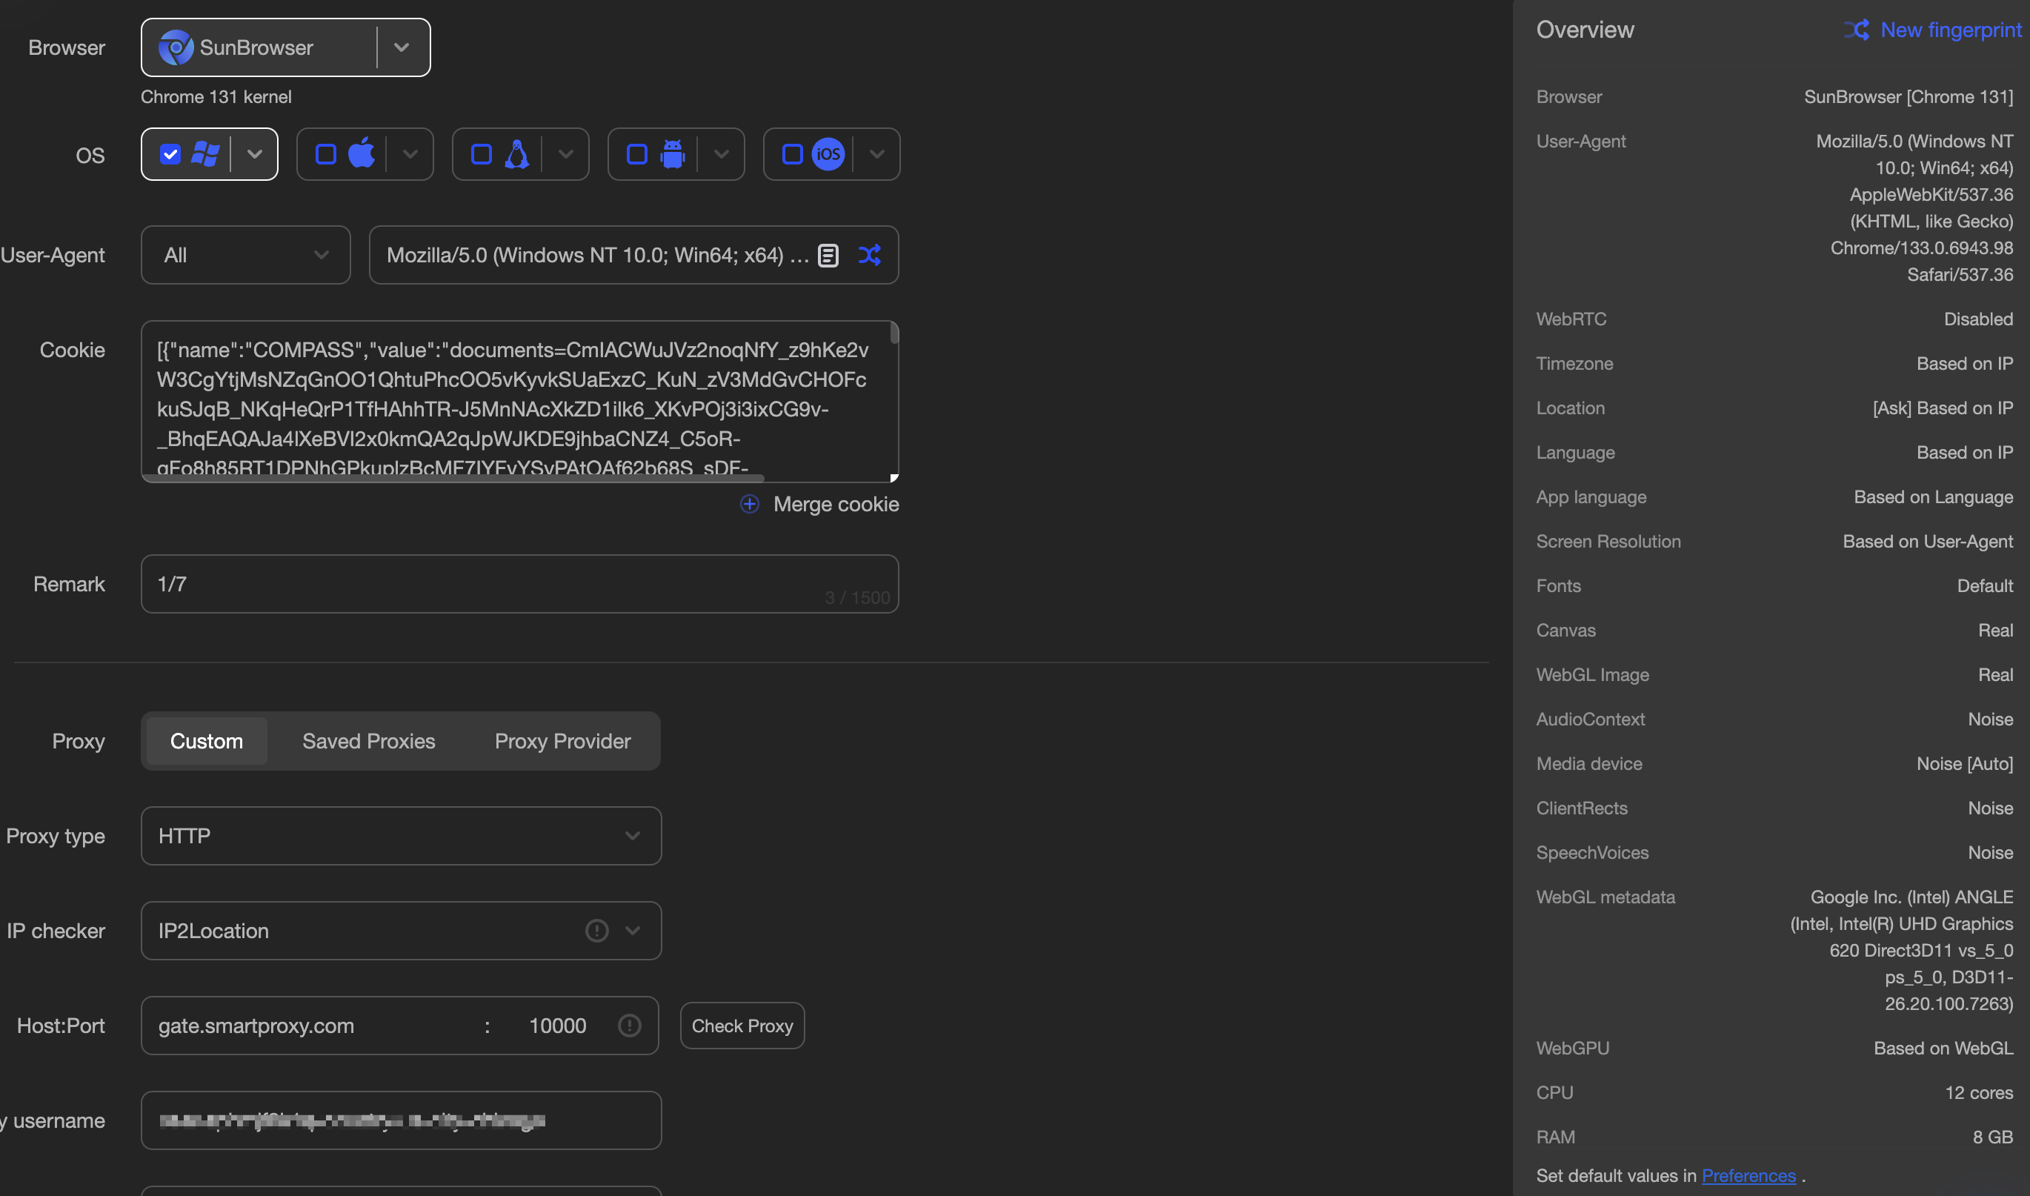Check the Android checkbox
The height and width of the screenshot is (1196, 2030).
tap(636, 154)
